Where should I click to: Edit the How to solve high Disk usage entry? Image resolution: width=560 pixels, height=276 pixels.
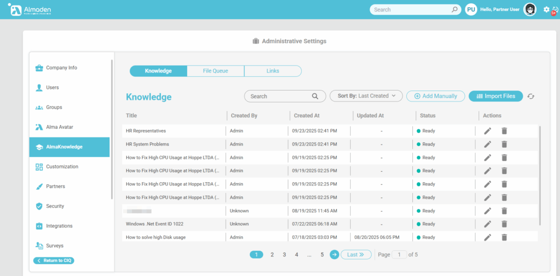[x=487, y=237]
